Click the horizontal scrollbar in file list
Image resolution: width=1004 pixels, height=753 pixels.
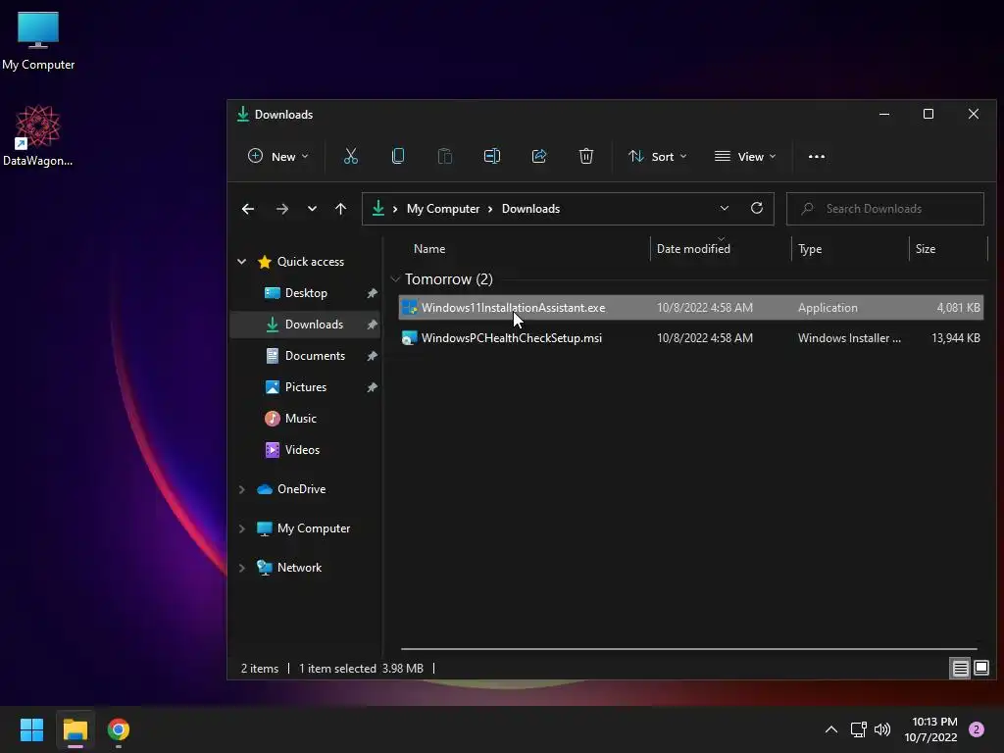point(689,649)
